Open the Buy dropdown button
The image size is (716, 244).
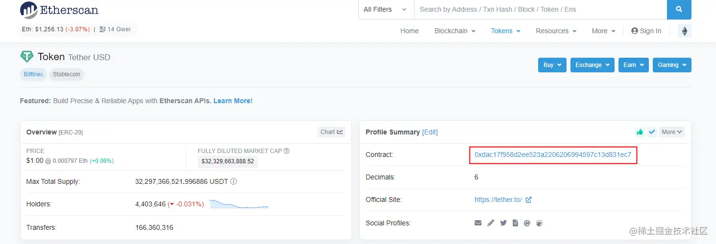[552, 65]
